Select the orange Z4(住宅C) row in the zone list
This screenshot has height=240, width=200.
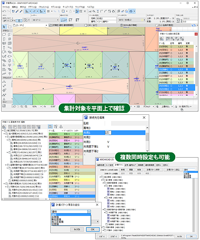[72, 167]
